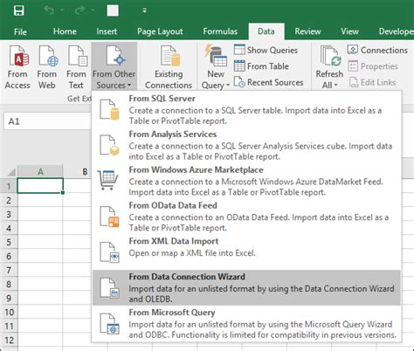Screen dimensions: 414x351
Task: Click cell A1
Action: (x=40, y=186)
